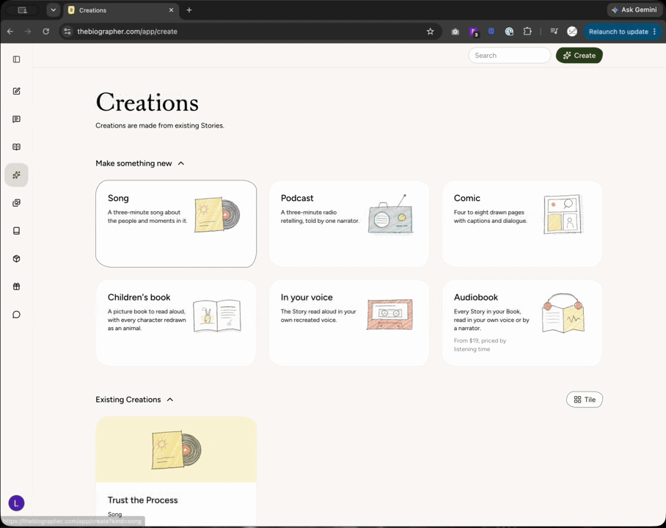
Task: Select the Creations browser tab
Action: [x=121, y=10]
